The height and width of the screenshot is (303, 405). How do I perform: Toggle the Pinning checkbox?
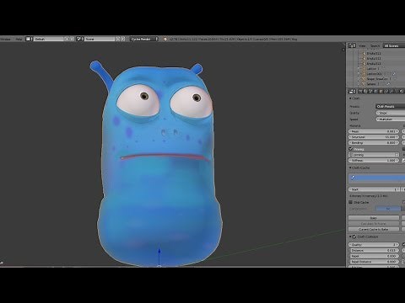(x=351, y=149)
